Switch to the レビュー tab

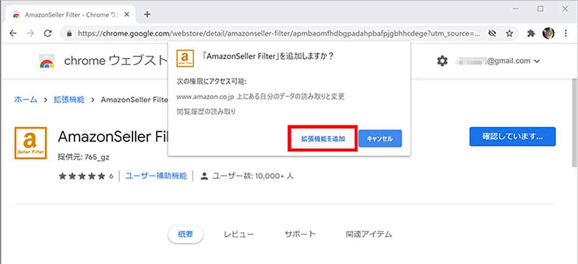pos(239,234)
